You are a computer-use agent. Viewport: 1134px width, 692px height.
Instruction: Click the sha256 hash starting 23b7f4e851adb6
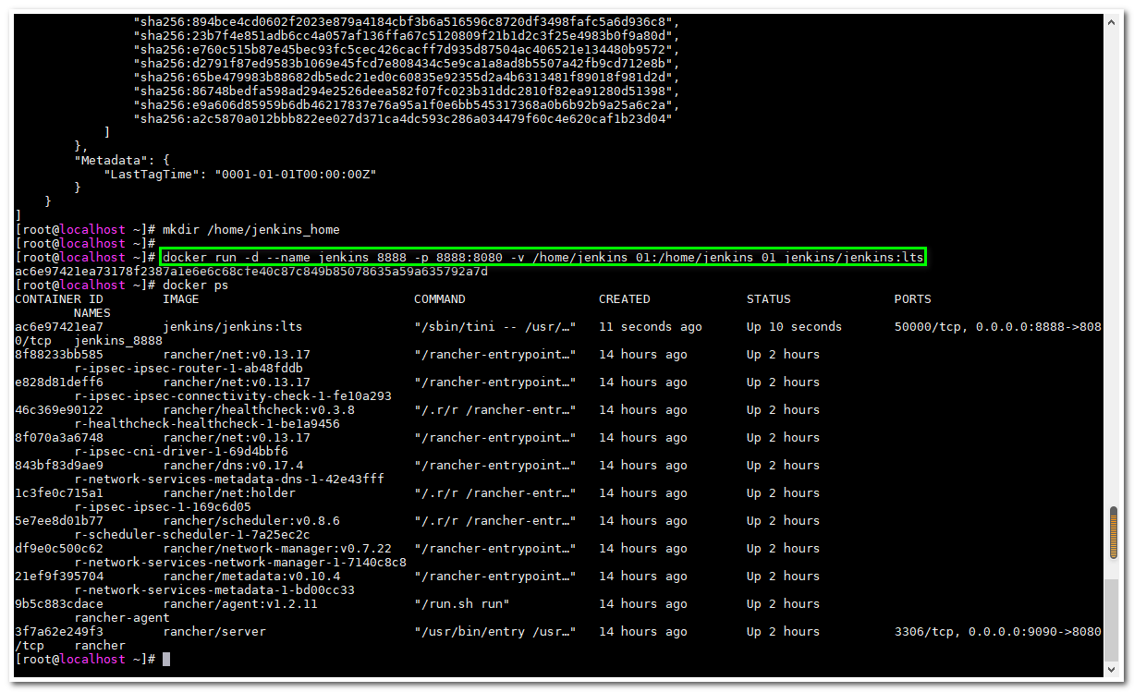(407, 35)
